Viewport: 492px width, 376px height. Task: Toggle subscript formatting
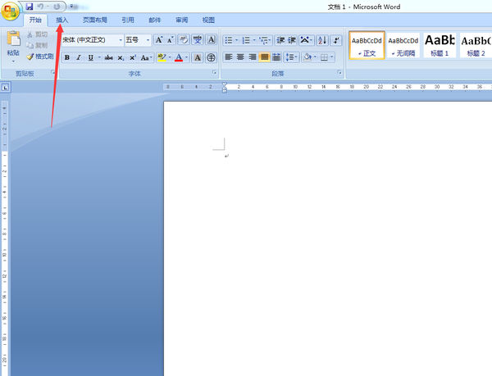point(121,57)
